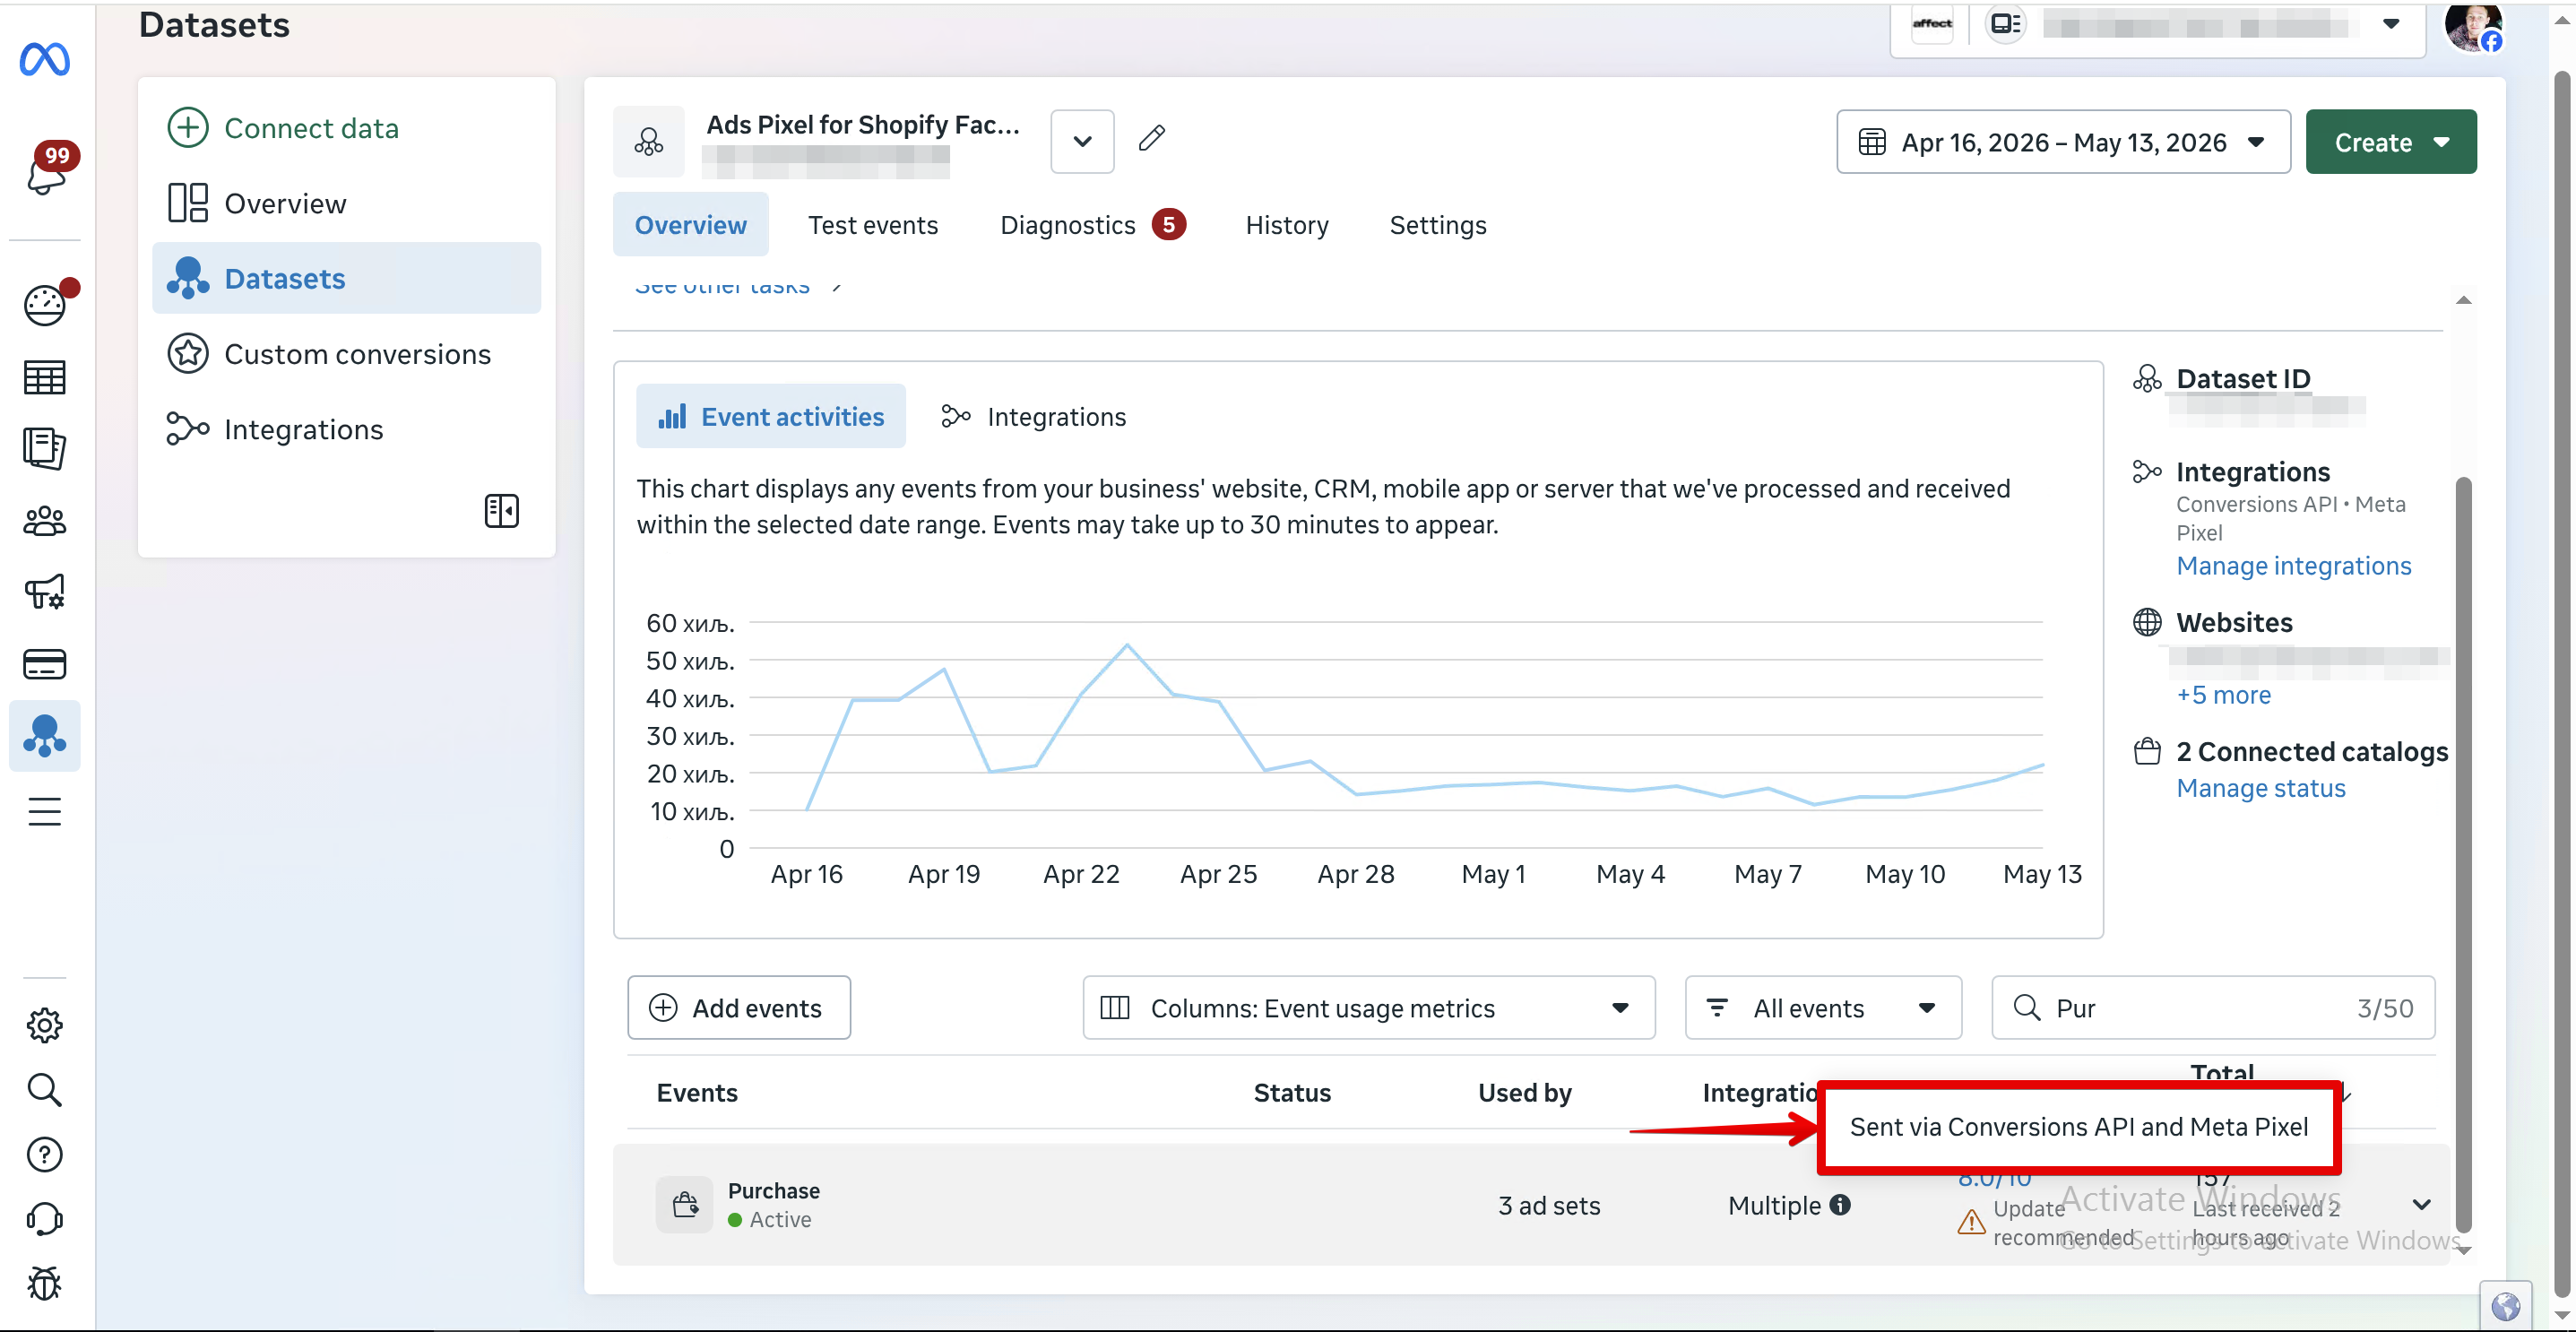Screen dimensions: 2576x1332
Task: Open History tab
Action: (x=1286, y=225)
